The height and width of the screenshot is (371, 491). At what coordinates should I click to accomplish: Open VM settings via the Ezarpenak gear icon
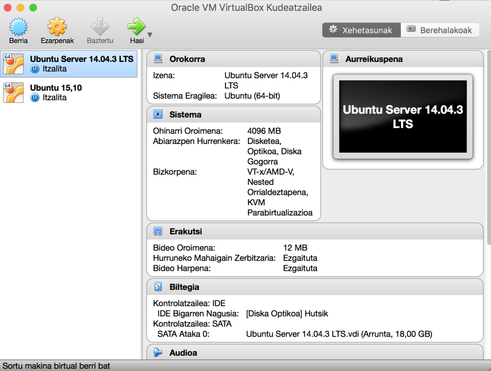(57, 26)
